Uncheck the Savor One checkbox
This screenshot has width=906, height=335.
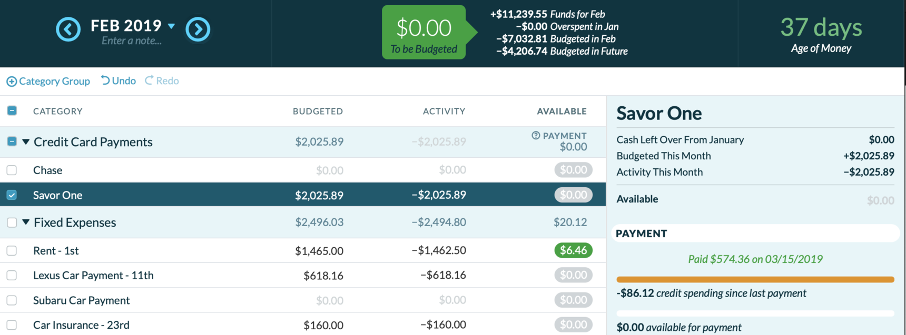coord(12,195)
